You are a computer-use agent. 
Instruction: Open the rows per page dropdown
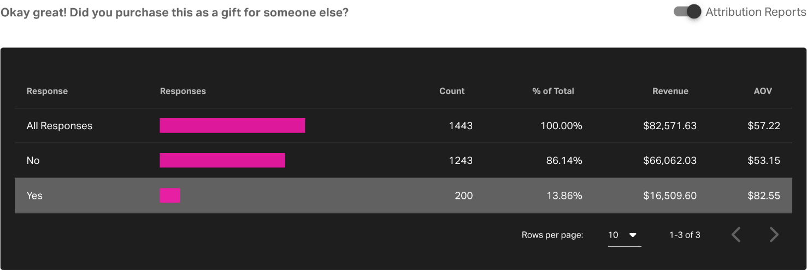click(x=625, y=235)
